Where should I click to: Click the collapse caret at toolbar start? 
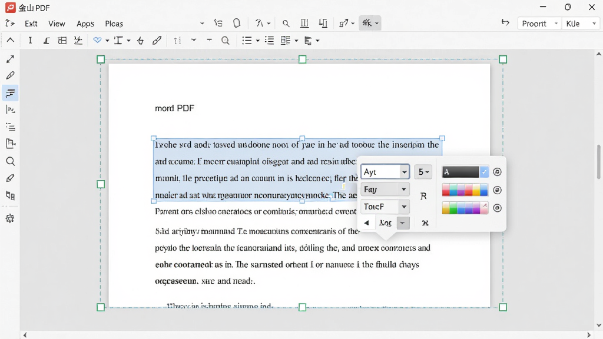click(11, 40)
